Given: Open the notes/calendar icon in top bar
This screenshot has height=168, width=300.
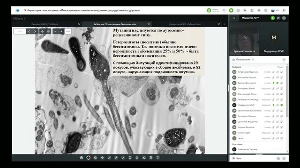Looking at the screenshot, I should [238, 10].
